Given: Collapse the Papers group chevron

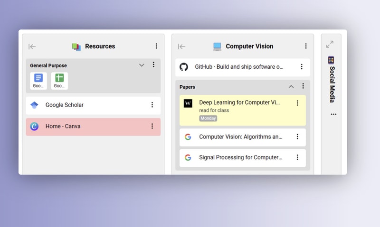Looking at the screenshot, I should point(291,87).
